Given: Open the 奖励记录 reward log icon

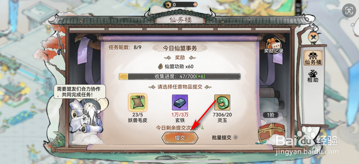Looking at the screenshot, I should coord(274,45).
